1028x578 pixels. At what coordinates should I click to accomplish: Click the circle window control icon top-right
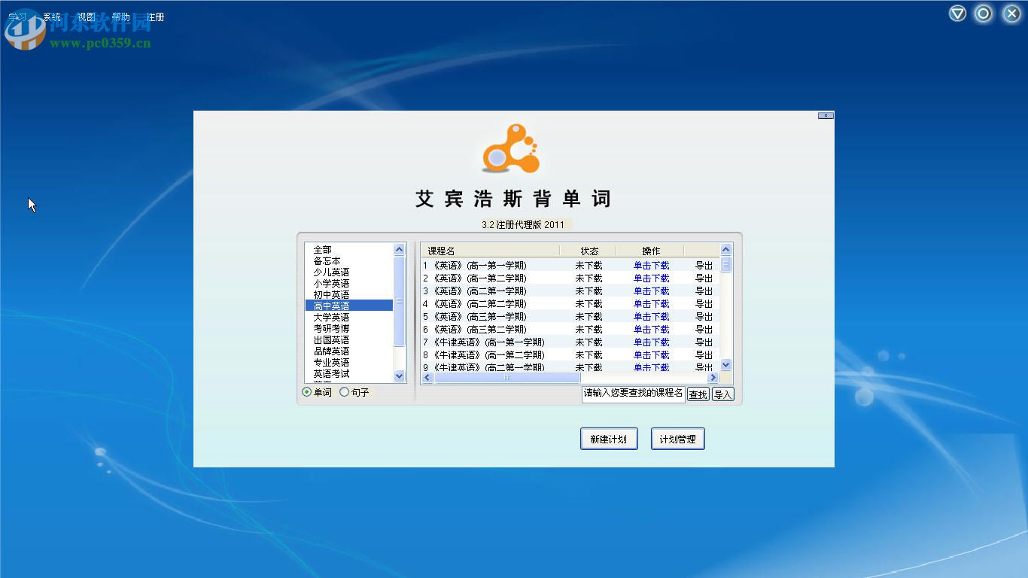click(984, 14)
